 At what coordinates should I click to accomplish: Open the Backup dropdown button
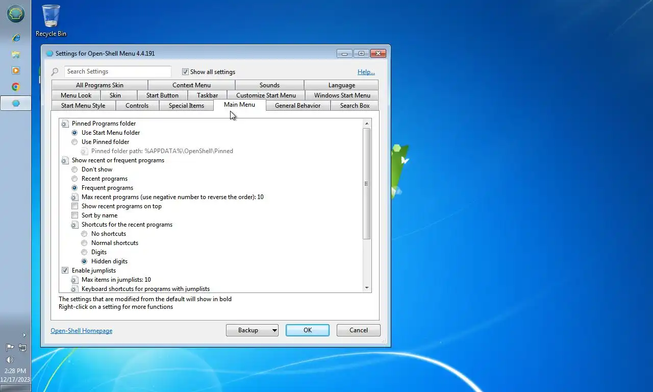252,330
